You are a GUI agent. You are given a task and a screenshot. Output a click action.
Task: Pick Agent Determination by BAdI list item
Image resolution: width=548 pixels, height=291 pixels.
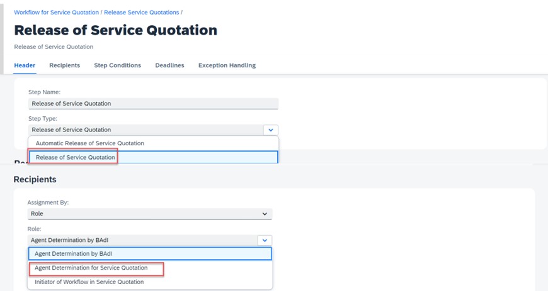[150, 254]
